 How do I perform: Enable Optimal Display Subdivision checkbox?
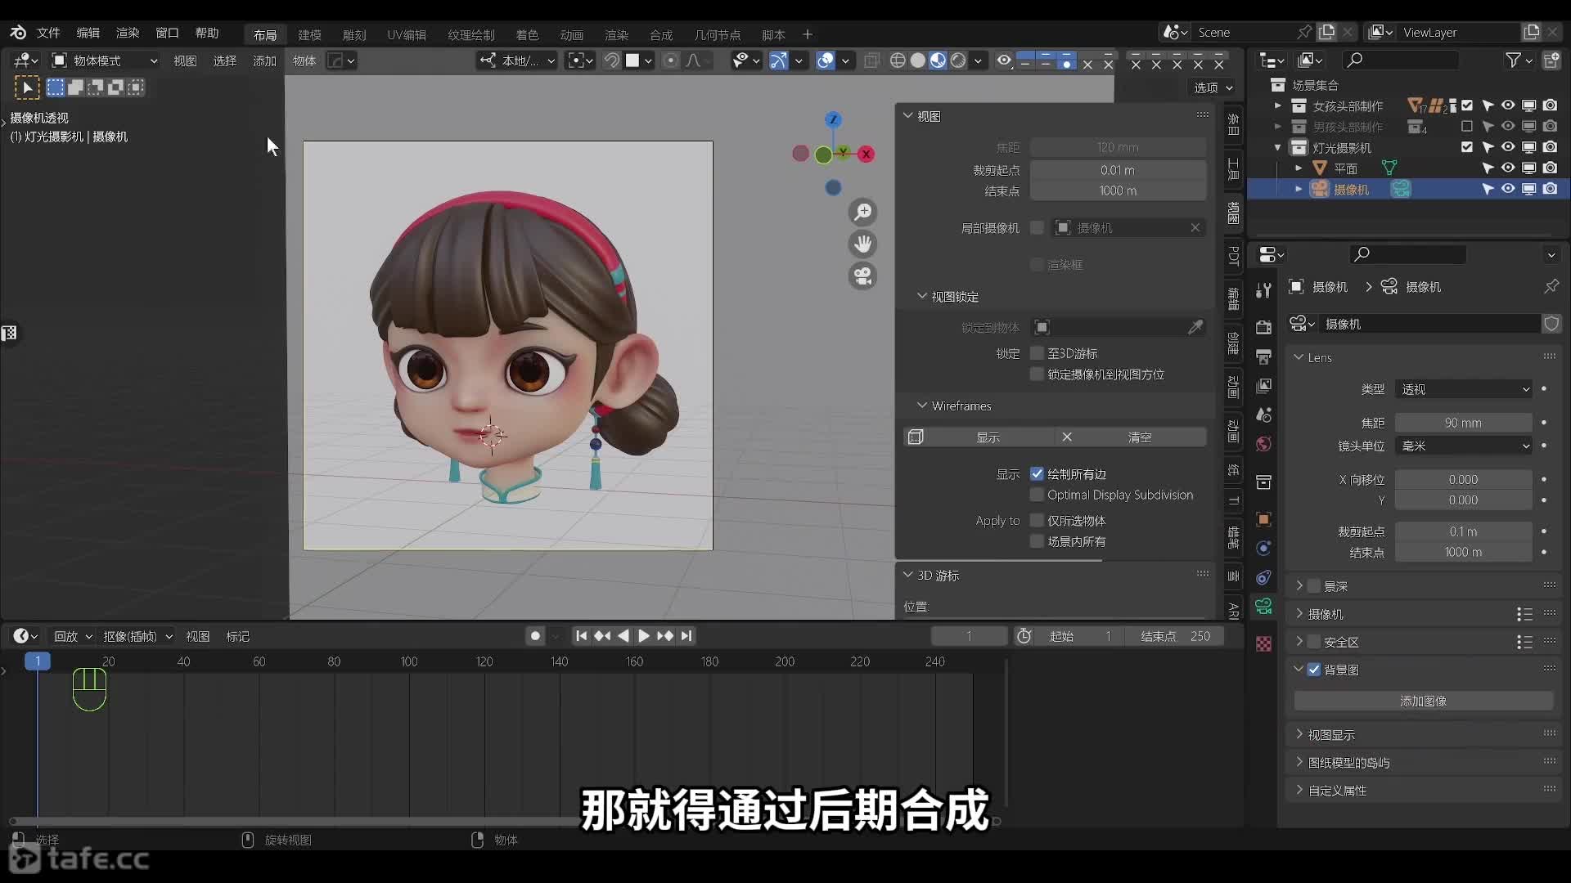pos(1037,495)
